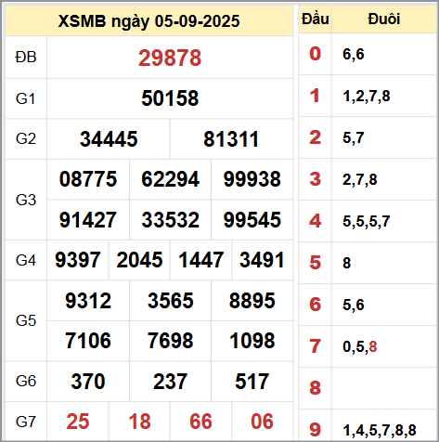Click the G2 row label
The image size is (439, 442).
click(x=26, y=139)
